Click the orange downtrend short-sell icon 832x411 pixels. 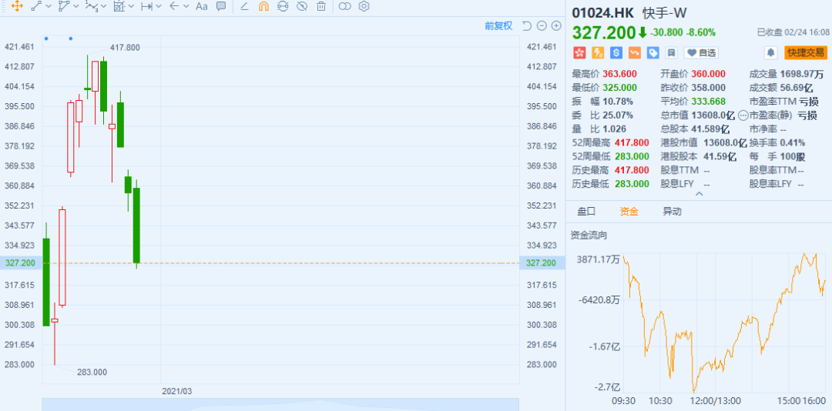tap(635, 52)
